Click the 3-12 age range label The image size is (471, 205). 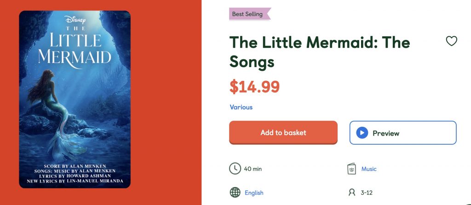tap(367, 193)
